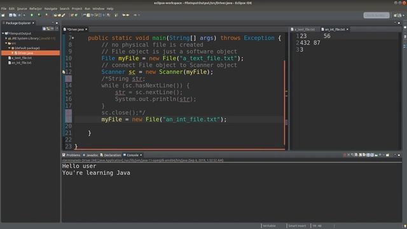Screen dimensions: 407x229
Task: Click the Remove Launch console icon
Action: [x=348, y=155]
